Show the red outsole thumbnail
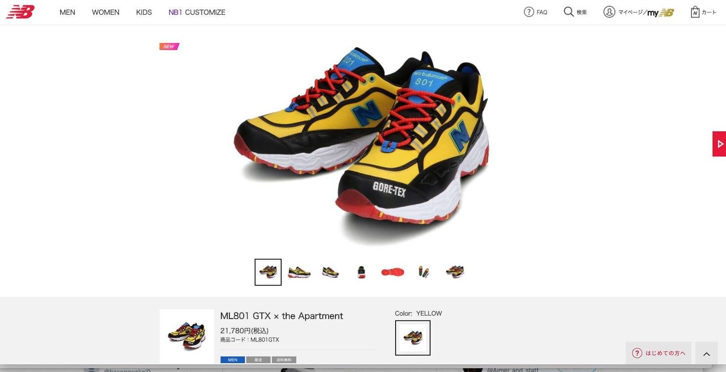 pos(392,272)
